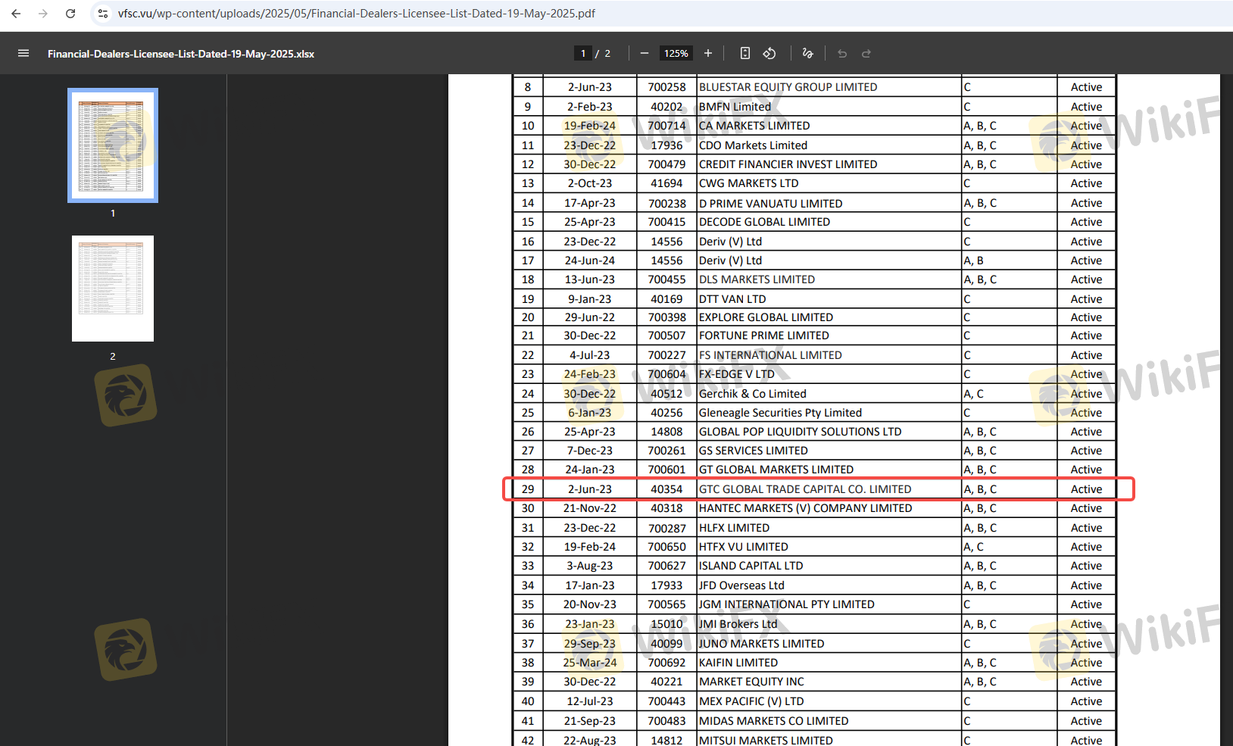Open the page 1 thumbnail
This screenshot has width=1233, height=746.
(x=113, y=145)
